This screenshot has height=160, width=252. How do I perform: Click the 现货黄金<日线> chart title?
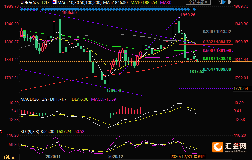pyautogui.click(x=35, y=2)
